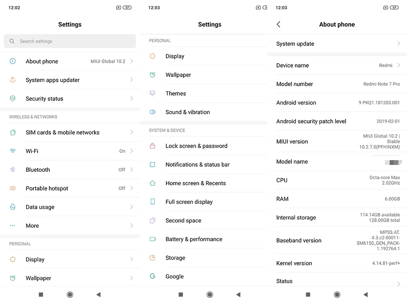Tap MIUI version row

click(337, 142)
